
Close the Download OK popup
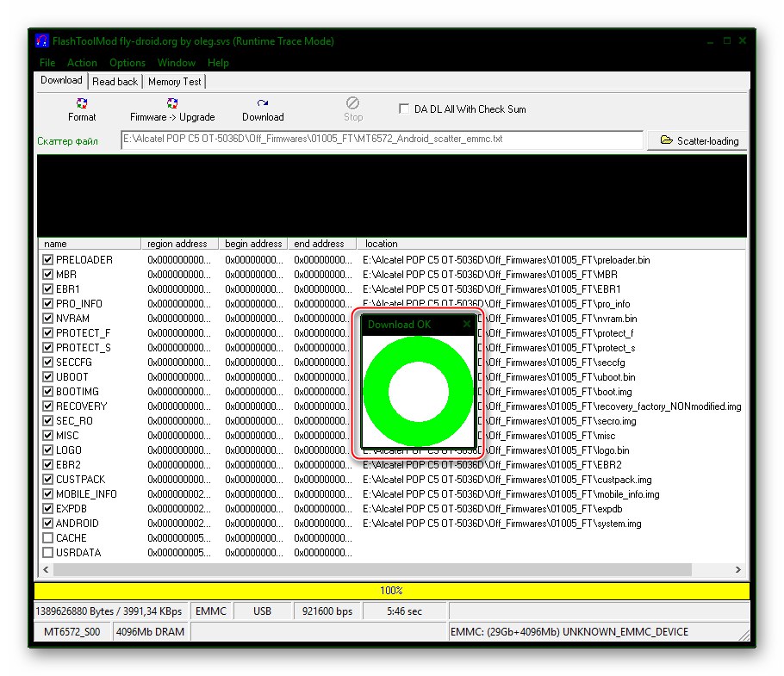pyautogui.click(x=467, y=325)
